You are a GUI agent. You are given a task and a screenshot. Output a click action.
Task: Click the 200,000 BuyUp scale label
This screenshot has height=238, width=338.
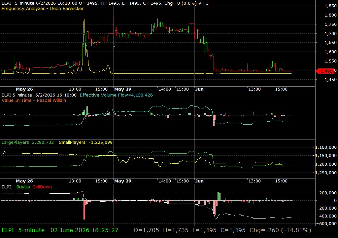tap(328, 193)
